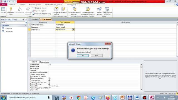Open Схема данных relationships icon
Viewport: 178px width, 100px height.
[x=99, y=11]
